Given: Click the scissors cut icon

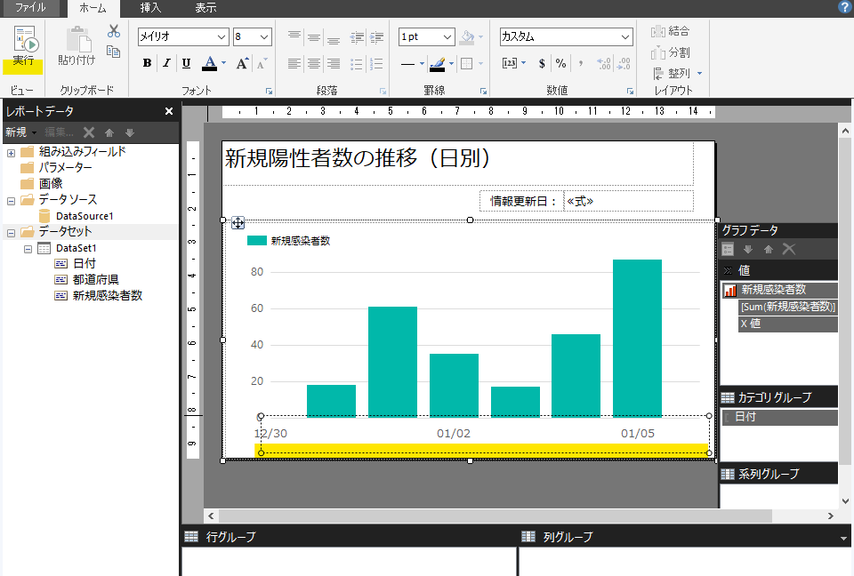Looking at the screenshot, I should 114,31.
